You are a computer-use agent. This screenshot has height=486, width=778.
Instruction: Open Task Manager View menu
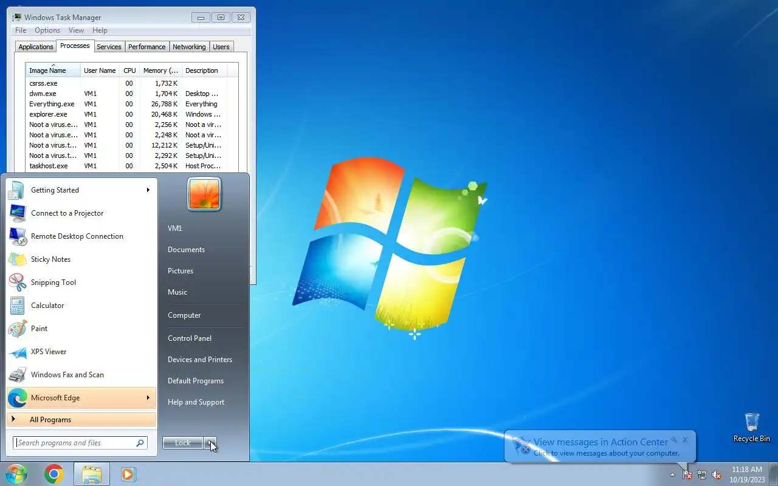click(x=76, y=30)
